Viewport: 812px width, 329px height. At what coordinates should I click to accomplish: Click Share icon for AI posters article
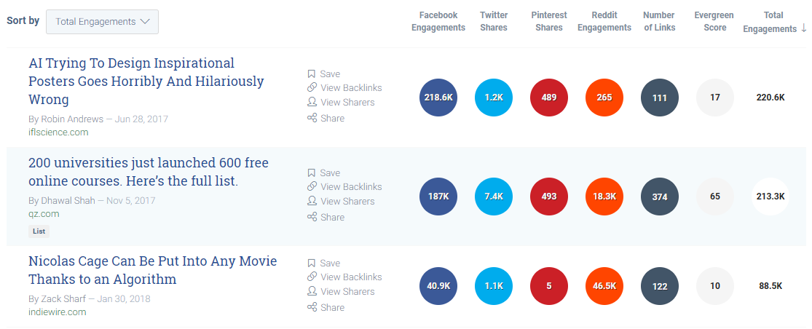pyautogui.click(x=312, y=118)
